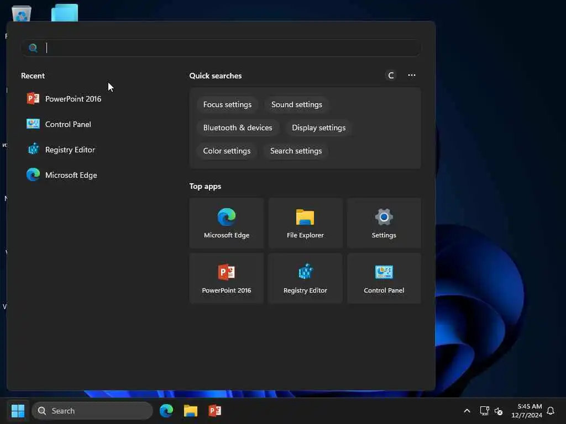Click the muted volume icon in system tray
This screenshot has width=566, height=424.
pos(499,411)
